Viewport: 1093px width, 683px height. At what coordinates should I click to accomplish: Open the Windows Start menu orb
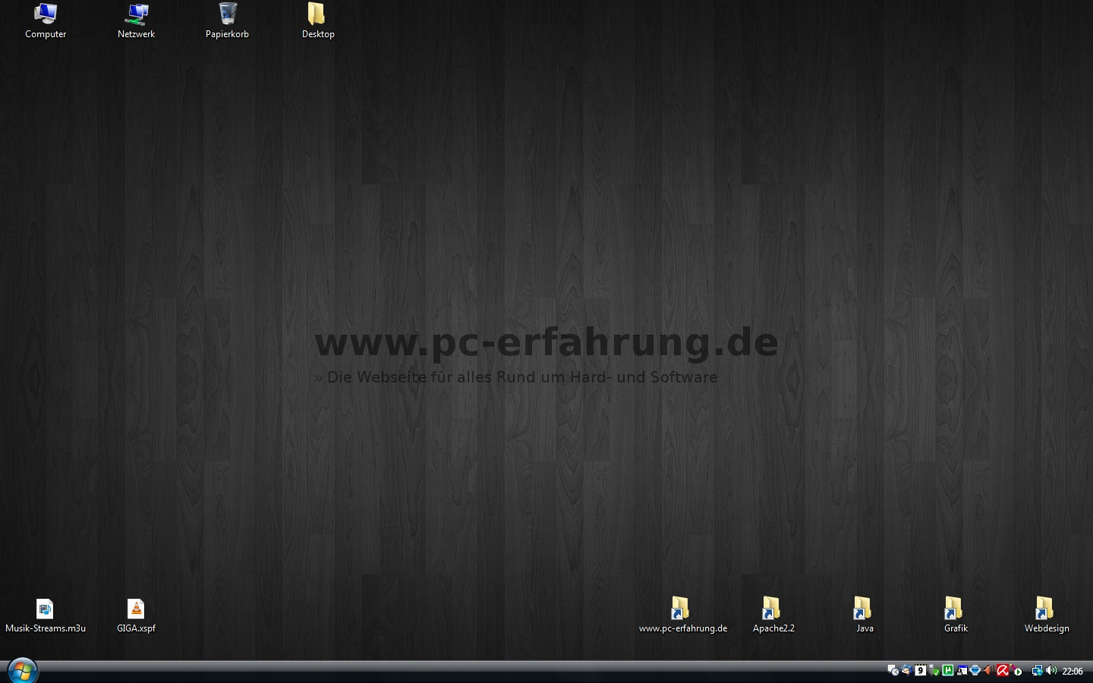(x=22, y=671)
